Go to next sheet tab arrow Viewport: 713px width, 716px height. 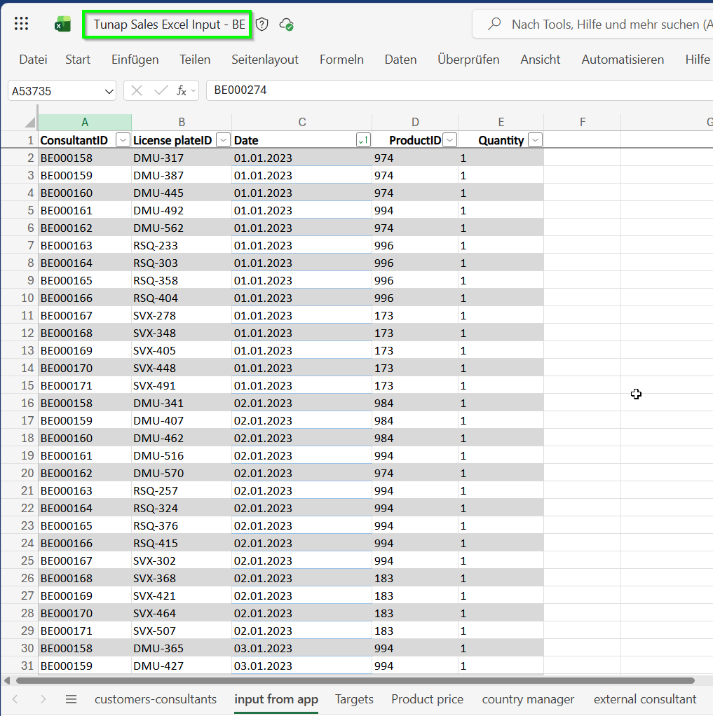click(x=43, y=699)
